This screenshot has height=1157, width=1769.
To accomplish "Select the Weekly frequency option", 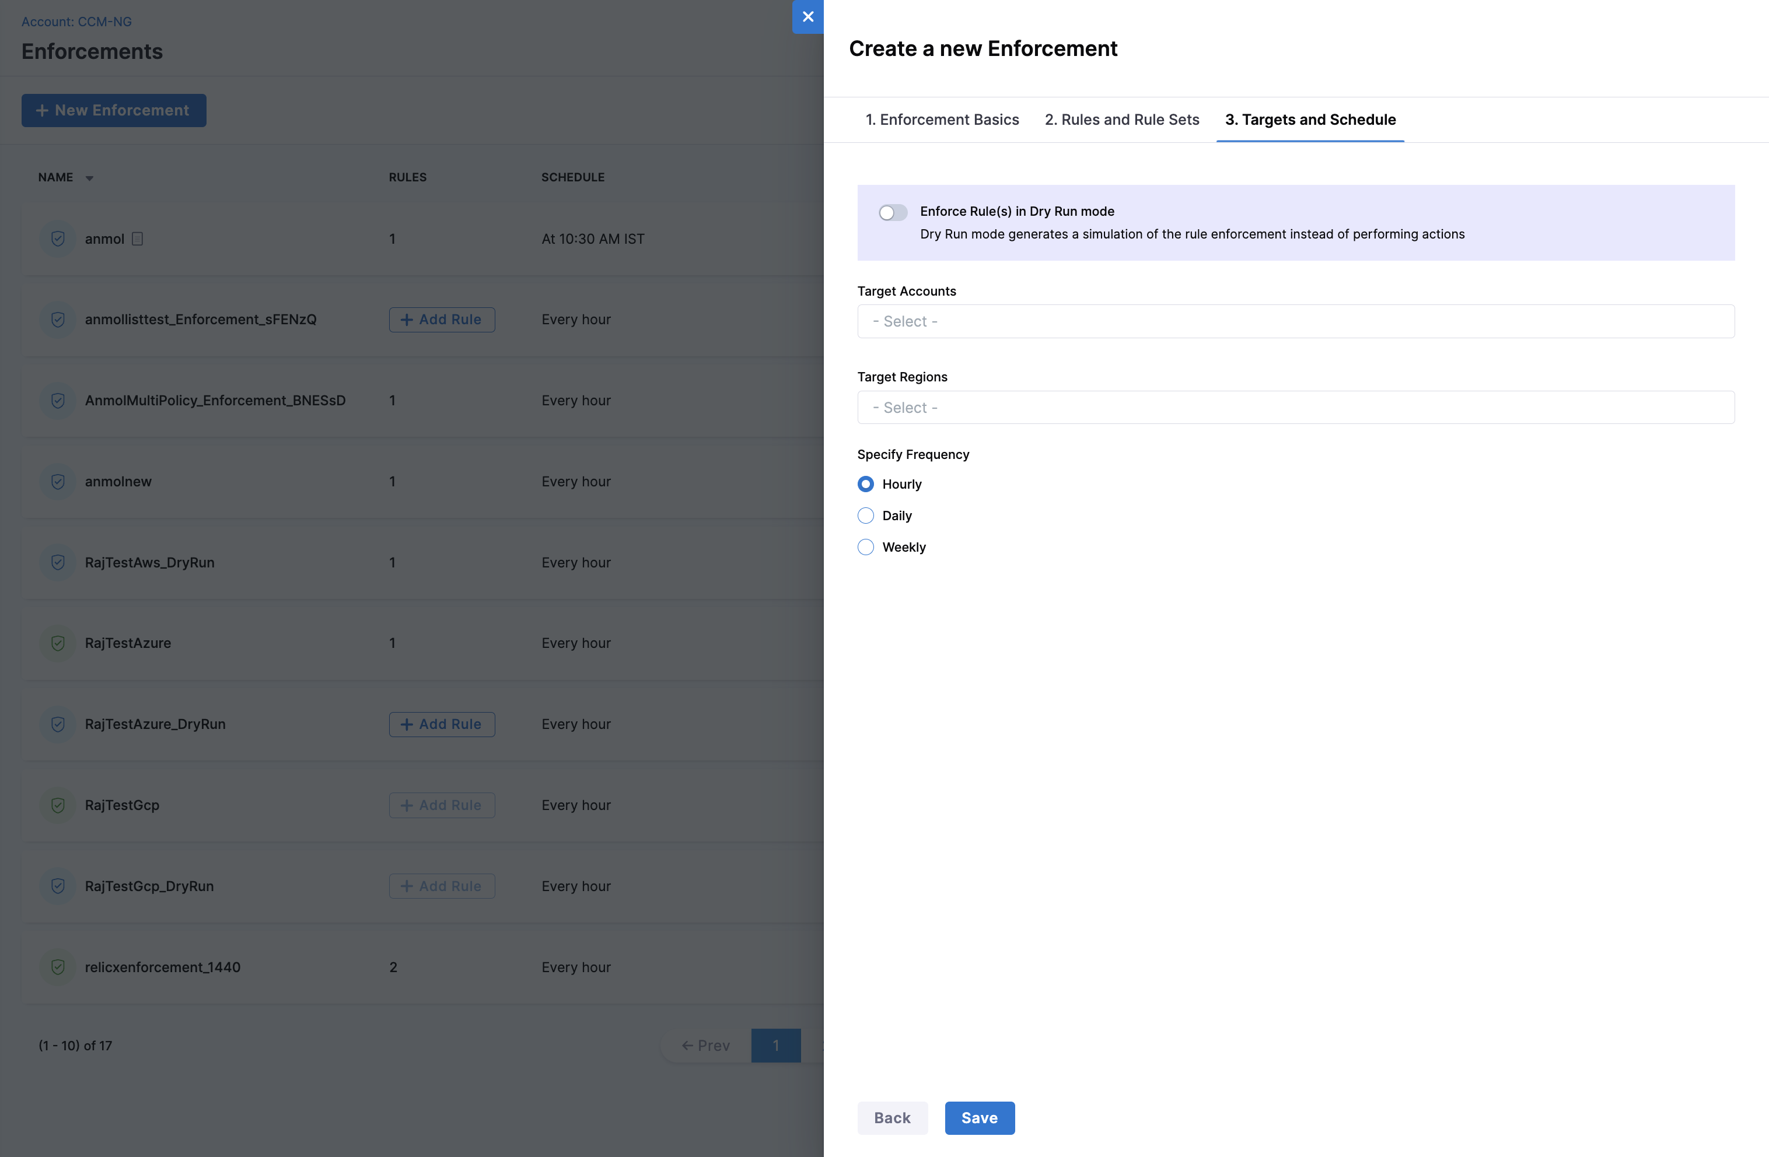I will 866,547.
